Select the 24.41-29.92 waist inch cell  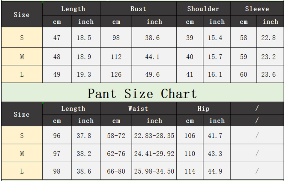154,154
